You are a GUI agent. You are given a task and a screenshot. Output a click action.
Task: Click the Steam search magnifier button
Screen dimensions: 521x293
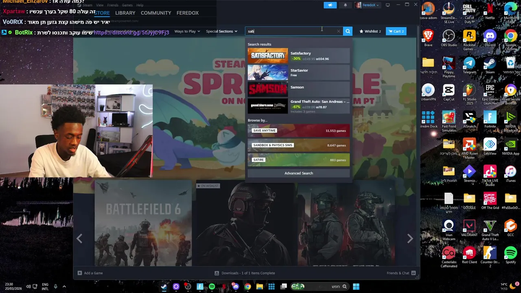pyautogui.click(x=348, y=31)
